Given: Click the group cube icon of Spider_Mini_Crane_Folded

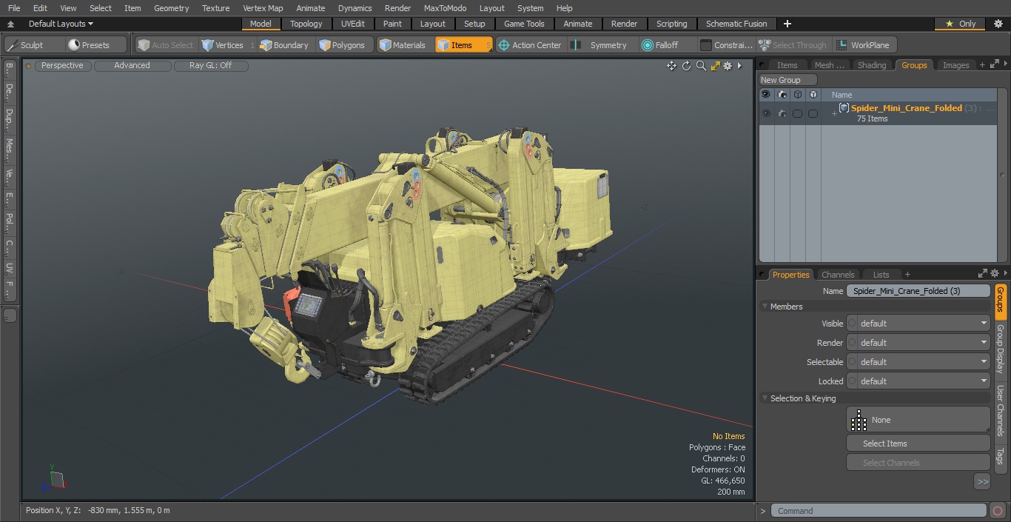Looking at the screenshot, I should point(844,108).
